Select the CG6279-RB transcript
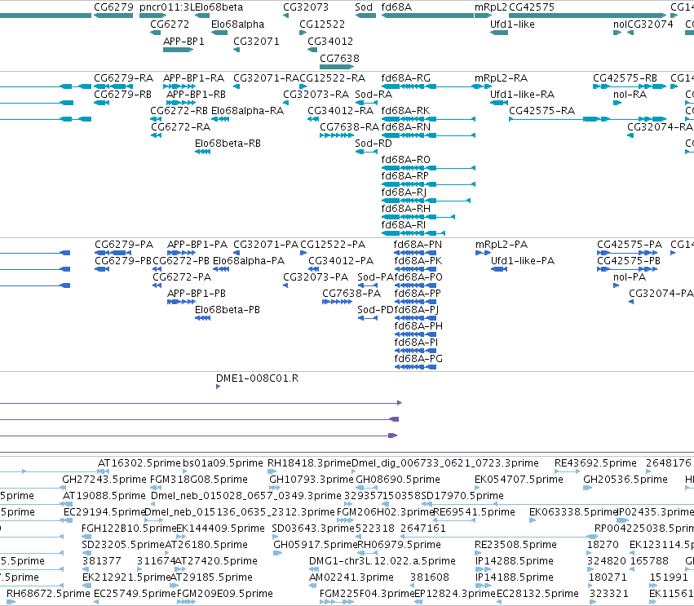 pyautogui.click(x=101, y=103)
